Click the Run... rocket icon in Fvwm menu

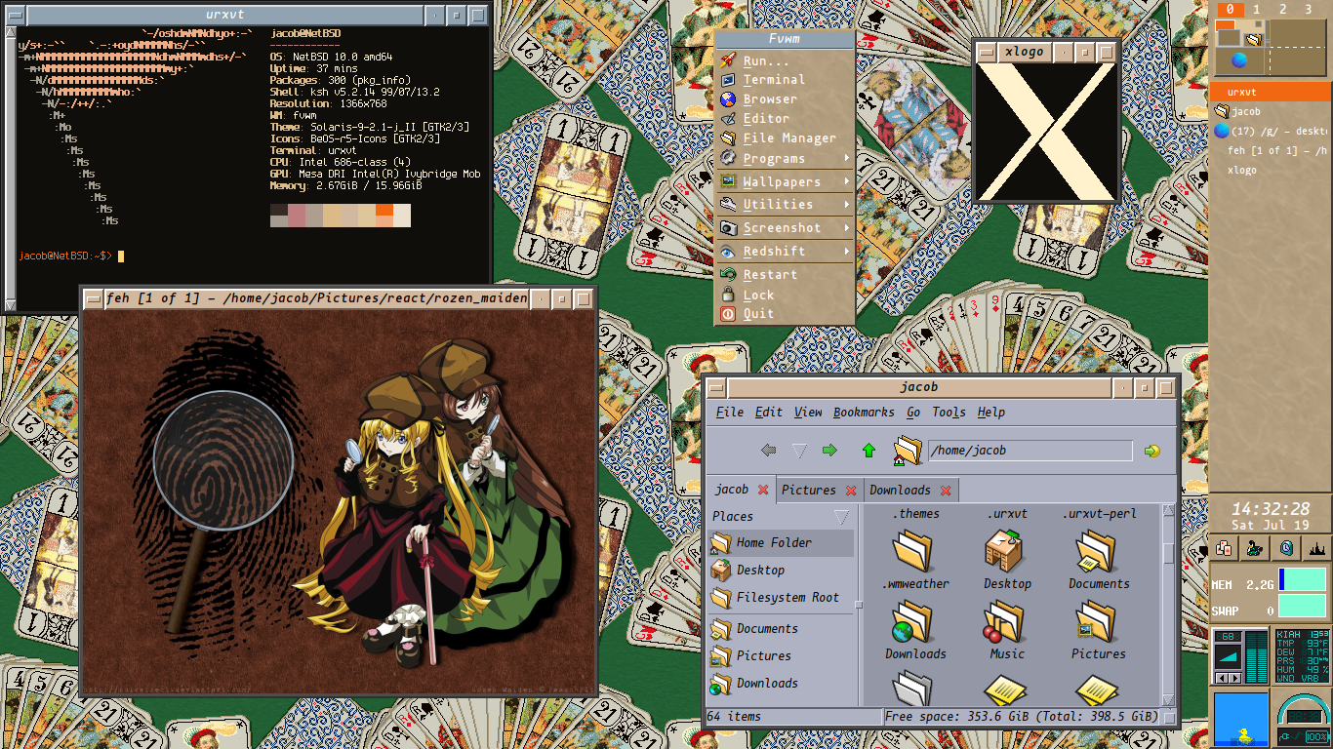pyautogui.click(x=727, y=60)
